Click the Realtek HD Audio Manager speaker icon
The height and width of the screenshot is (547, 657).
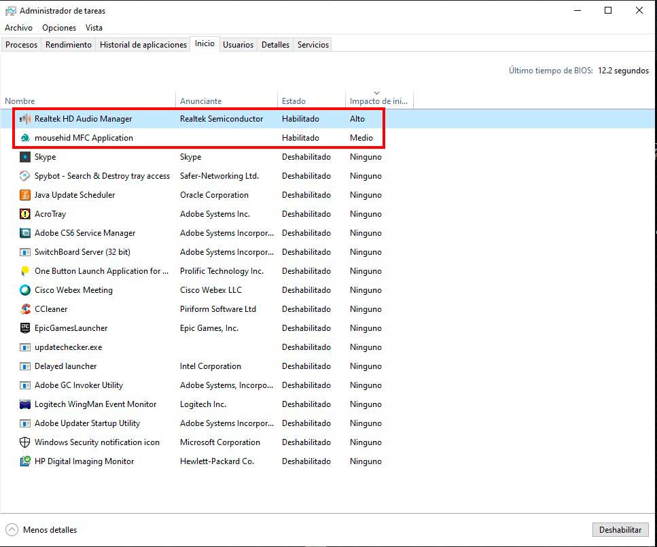[x=25, y=119]
